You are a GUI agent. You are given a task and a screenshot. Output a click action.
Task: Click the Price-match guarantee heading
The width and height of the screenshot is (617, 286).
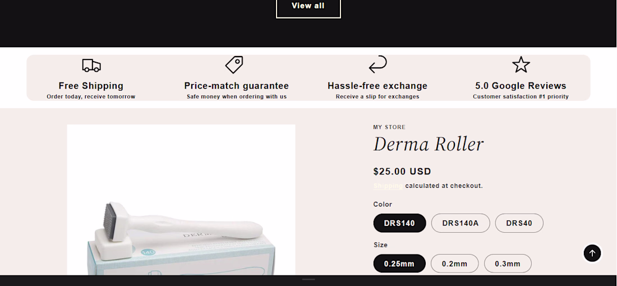point(236,86)
